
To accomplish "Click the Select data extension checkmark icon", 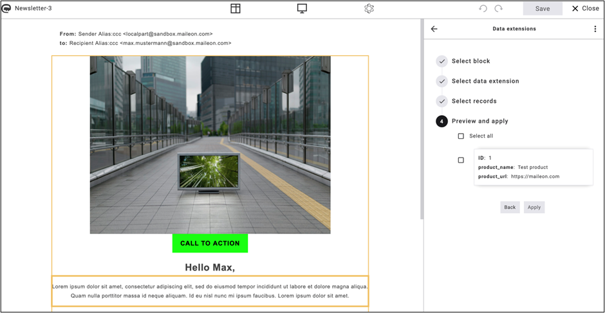I will click(x=442, y=81).
